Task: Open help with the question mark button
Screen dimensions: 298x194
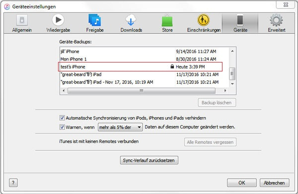Action: pos(13,183)
